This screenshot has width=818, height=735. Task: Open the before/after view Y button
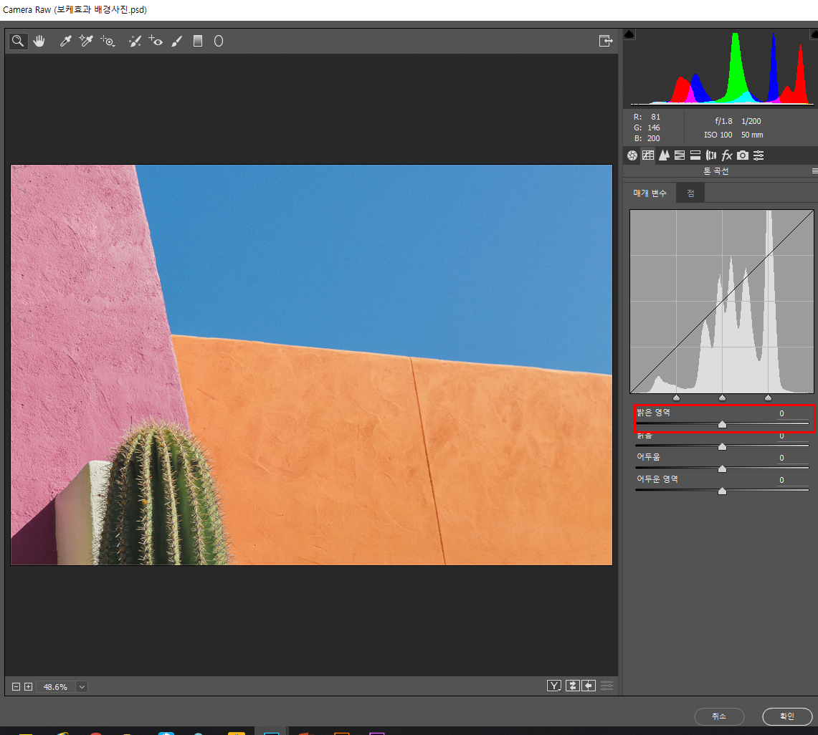coord(554,686)
